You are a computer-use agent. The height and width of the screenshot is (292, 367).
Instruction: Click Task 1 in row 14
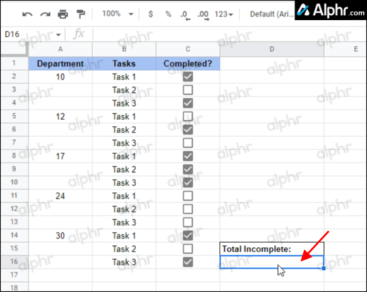[124, 236]
